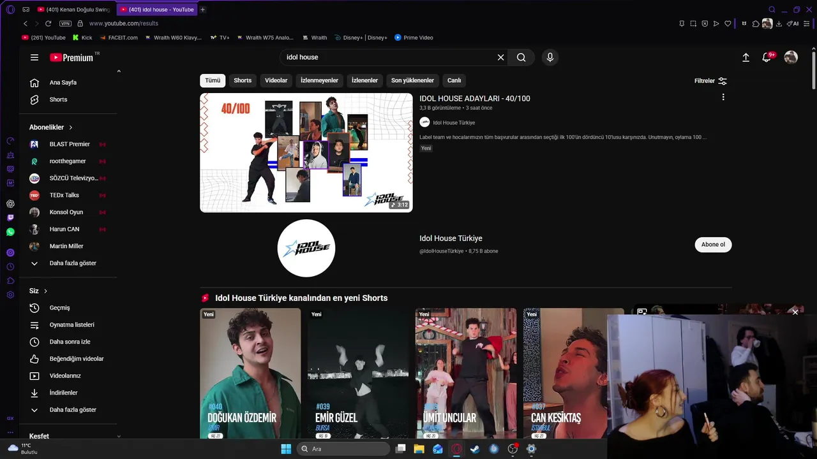This screenshot has width=817, height=459.
Task: Toggle the ad blocker shield icon
Action: pyautogui.click(x=705, y=24)
